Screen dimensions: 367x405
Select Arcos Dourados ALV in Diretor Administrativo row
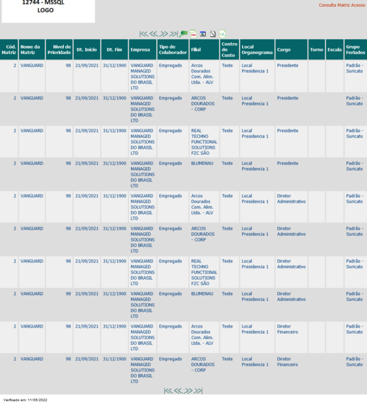tap(202, 204)
